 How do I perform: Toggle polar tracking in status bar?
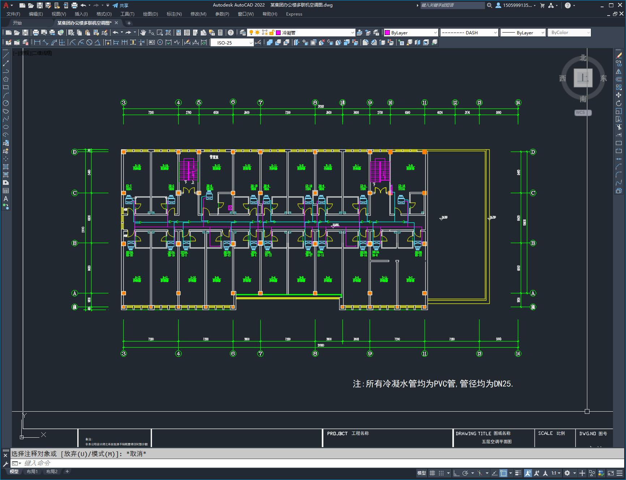point(465,473)
